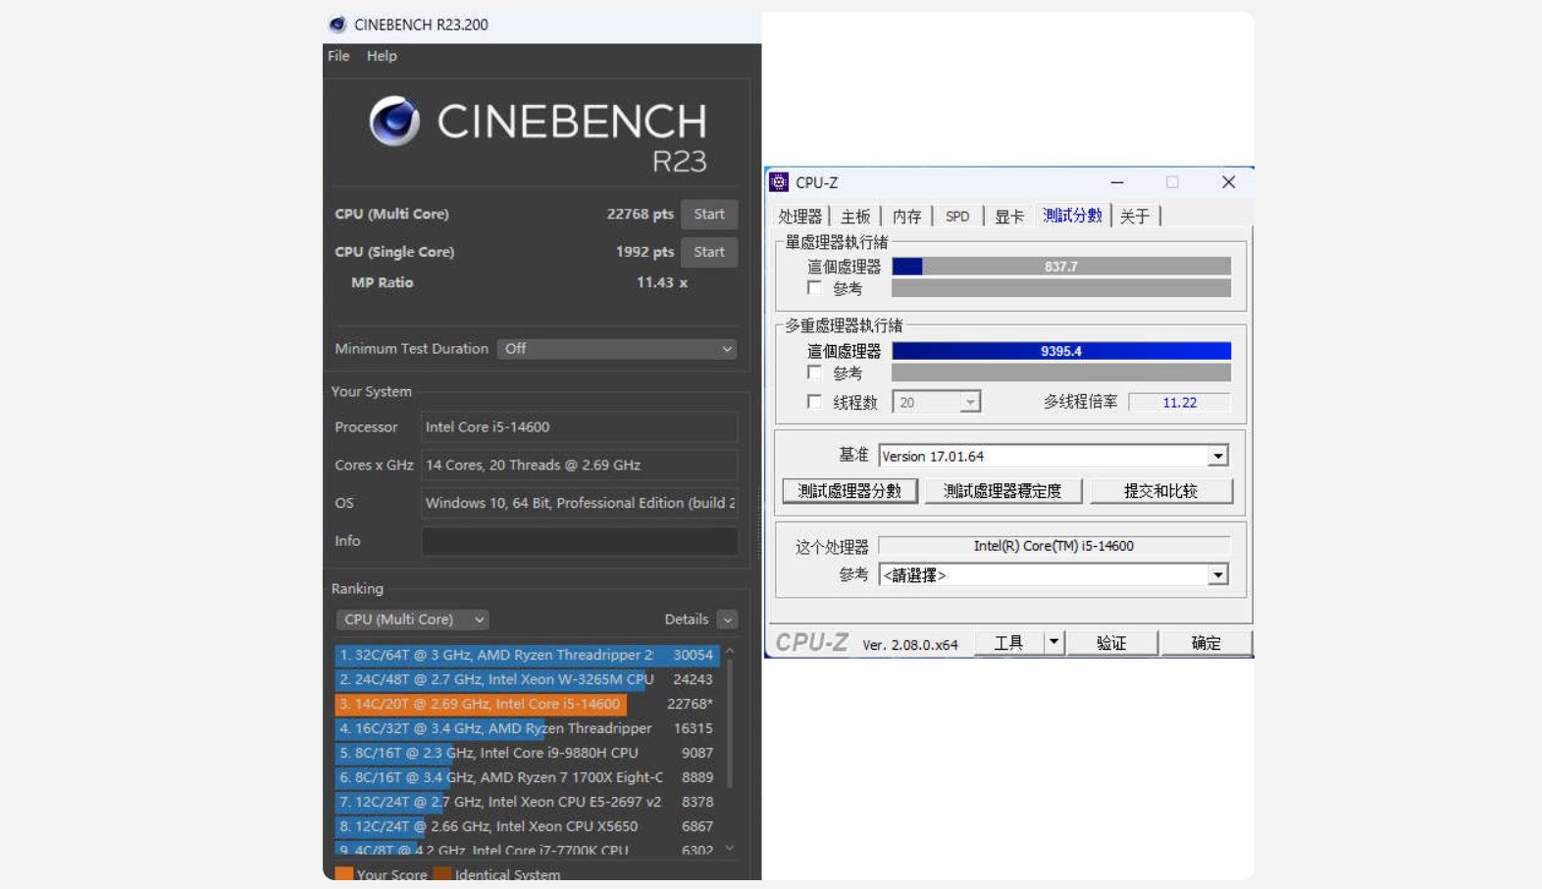This screenshot has width=1542, height=889.
Task: Click the large Cinebench sphere logo
Action: coord(394,121)
